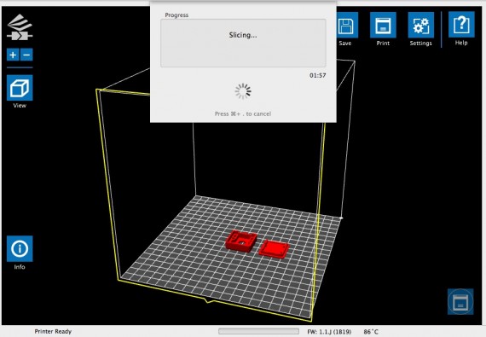Select the red open box model
Image resolution: width=486 pixels, height=337 pixels.
(x=241, y=241)
